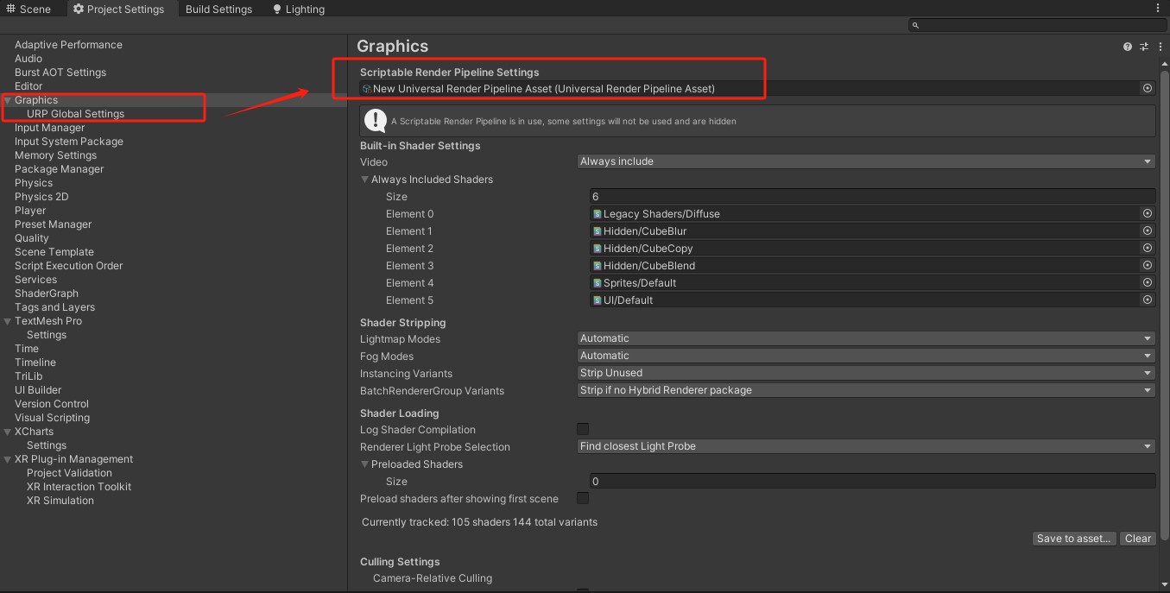The image size is (1170, 593).
Task: Collapse the XR Plug-in Management tree node
Action: point(8,459)
